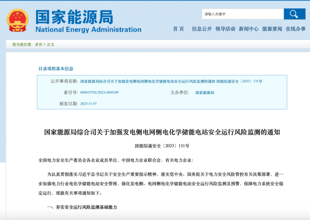Open the 信息公开 navigation item
The image size is (310, 220).
201,28
